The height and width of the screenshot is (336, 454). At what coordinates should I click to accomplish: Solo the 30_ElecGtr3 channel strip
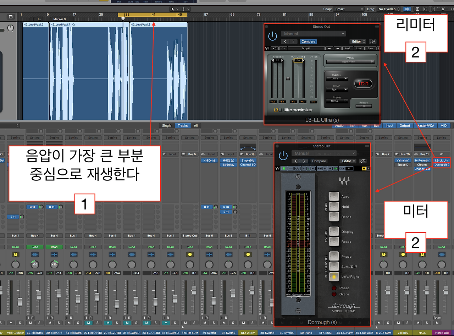click(58, 323)
